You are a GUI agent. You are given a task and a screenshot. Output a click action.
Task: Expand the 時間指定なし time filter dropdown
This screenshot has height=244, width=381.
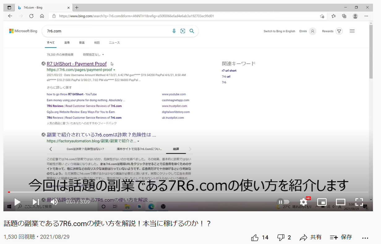pyautogui.click(x=93, y=55)
